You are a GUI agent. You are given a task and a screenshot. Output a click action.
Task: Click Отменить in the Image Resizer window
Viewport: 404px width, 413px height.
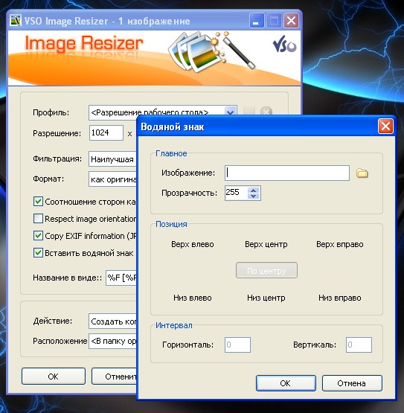[x=115, y=377]
